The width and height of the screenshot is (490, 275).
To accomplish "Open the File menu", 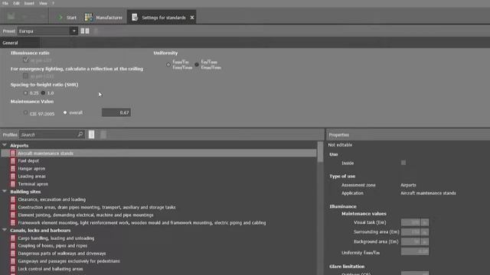I will pos(5,3).
